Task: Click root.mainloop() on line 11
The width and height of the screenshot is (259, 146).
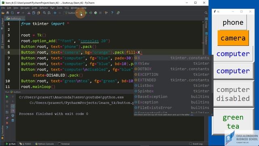Action: point(38,87)
